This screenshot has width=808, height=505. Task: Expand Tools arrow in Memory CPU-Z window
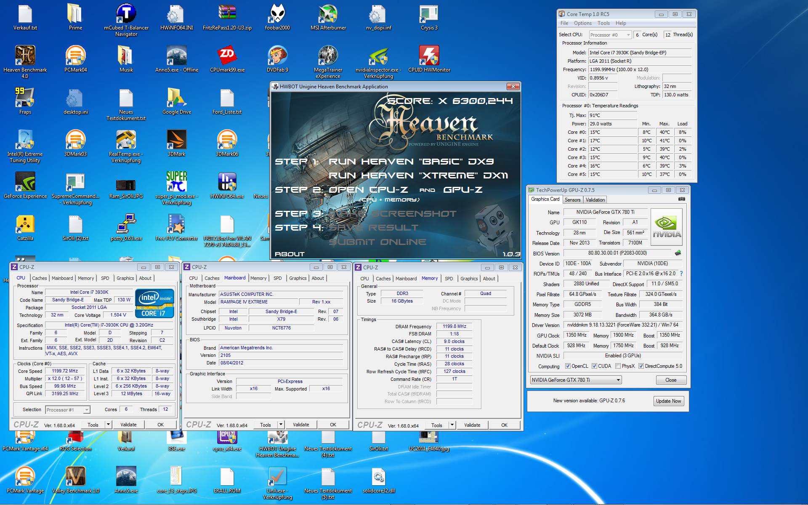(x=452, y=425)
